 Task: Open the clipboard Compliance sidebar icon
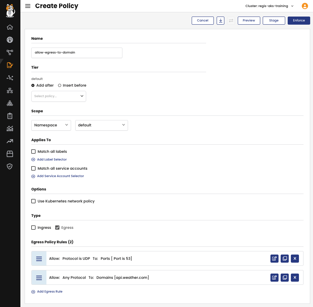click(x=10, y=116)
